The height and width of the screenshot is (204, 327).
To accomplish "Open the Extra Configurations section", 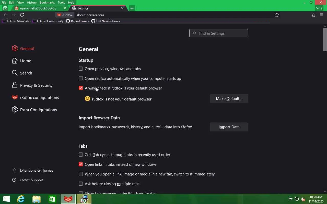I will (34, 110).
